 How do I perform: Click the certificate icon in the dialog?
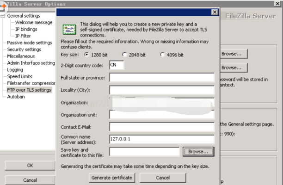69,30
